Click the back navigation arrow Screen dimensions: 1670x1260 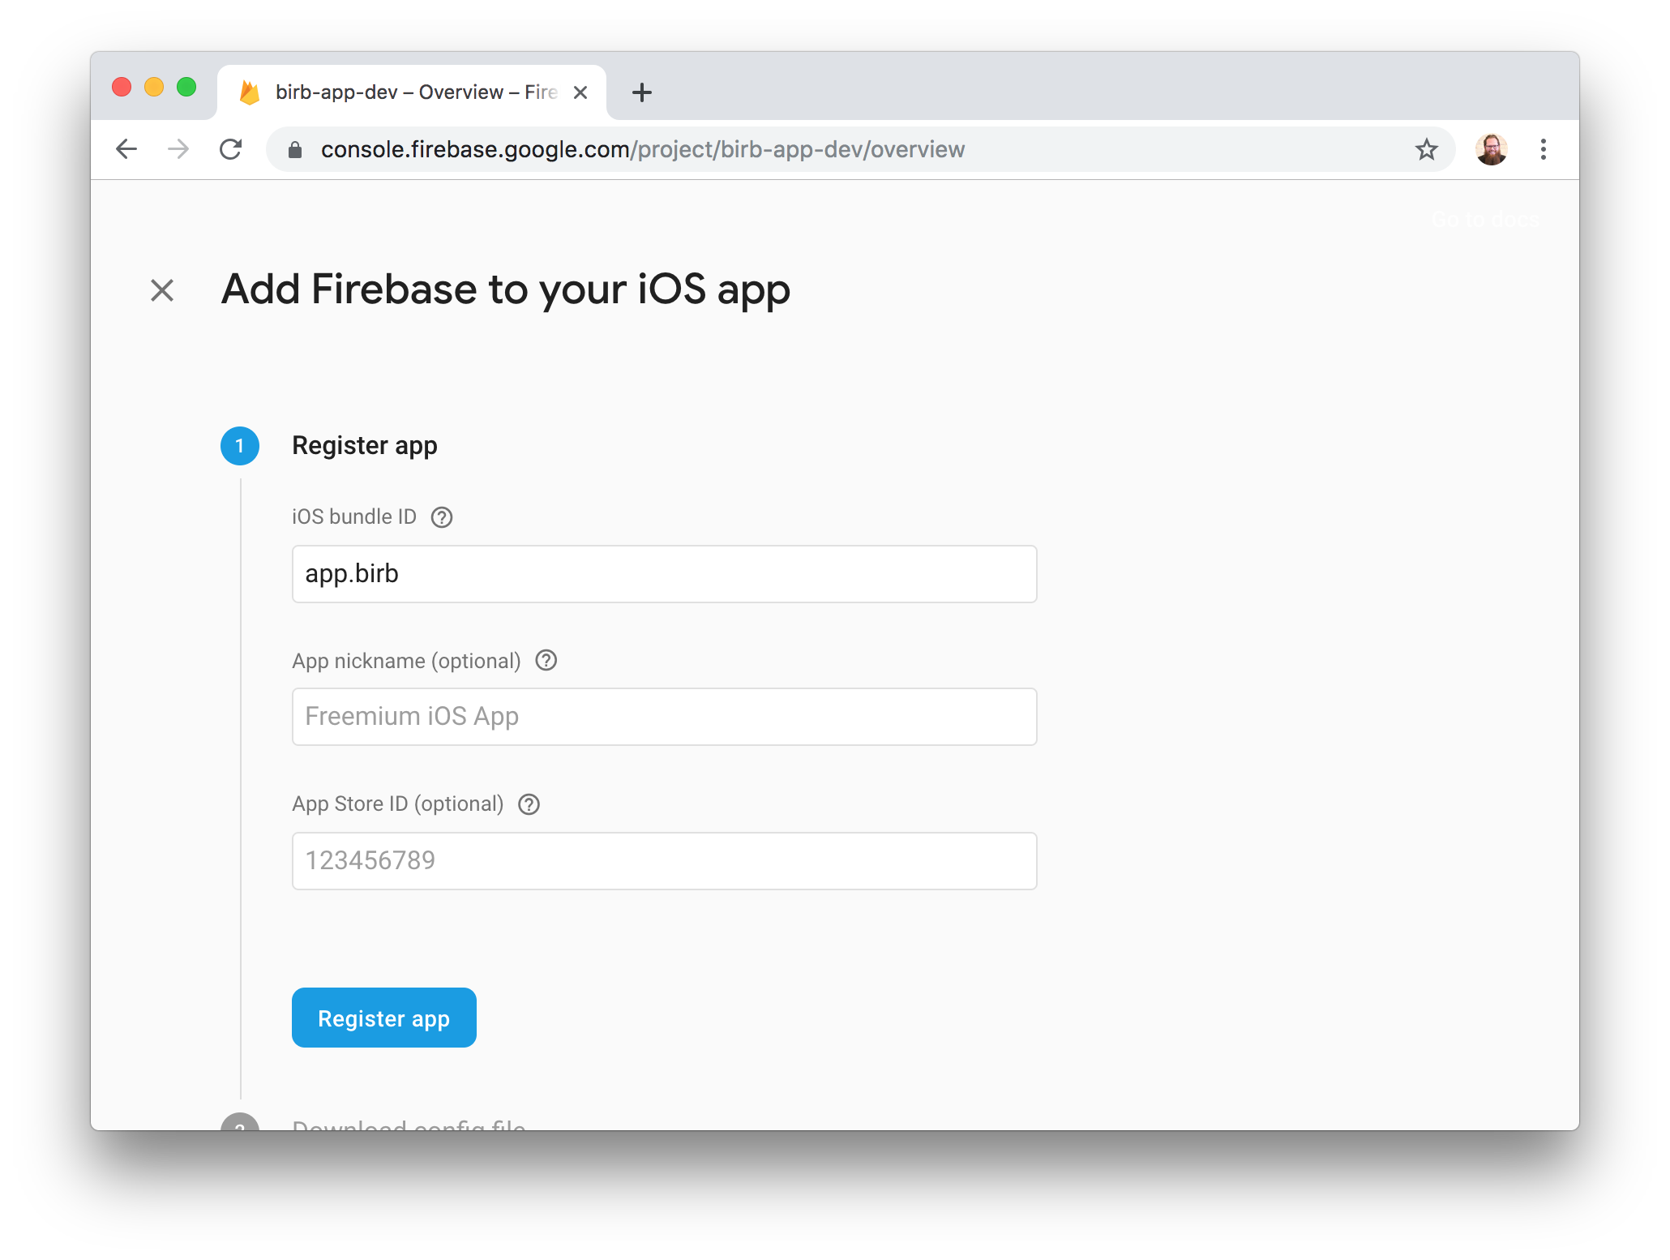tap(126, 149)
